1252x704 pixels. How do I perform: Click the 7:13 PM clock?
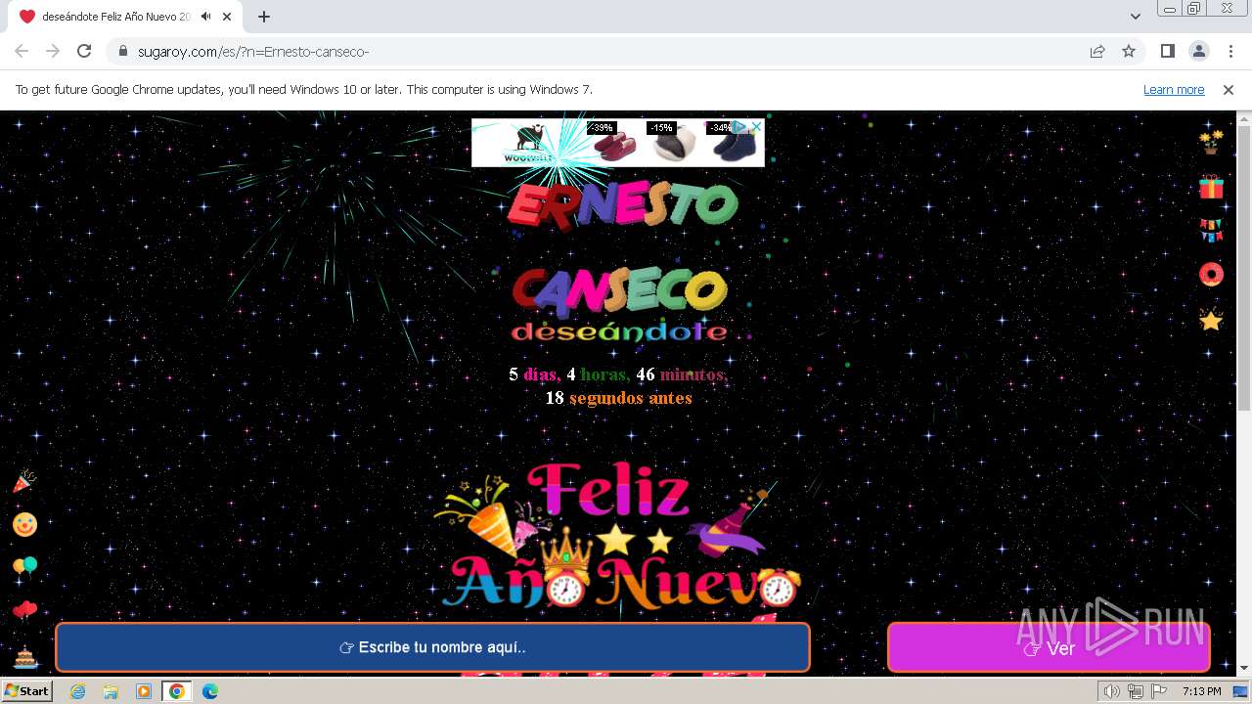1201,691
